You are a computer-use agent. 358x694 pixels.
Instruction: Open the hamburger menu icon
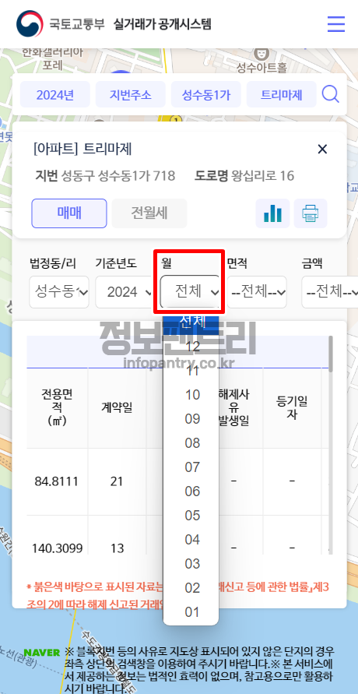[x=336, y=24]
